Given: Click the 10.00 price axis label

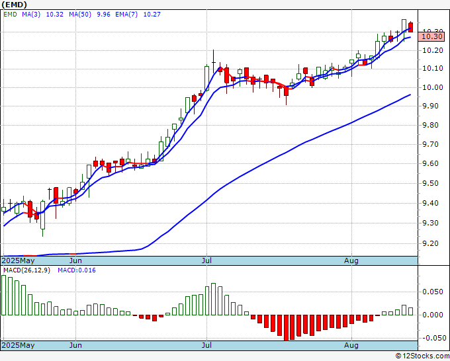Looking at the screenshot, I should 433,87.
